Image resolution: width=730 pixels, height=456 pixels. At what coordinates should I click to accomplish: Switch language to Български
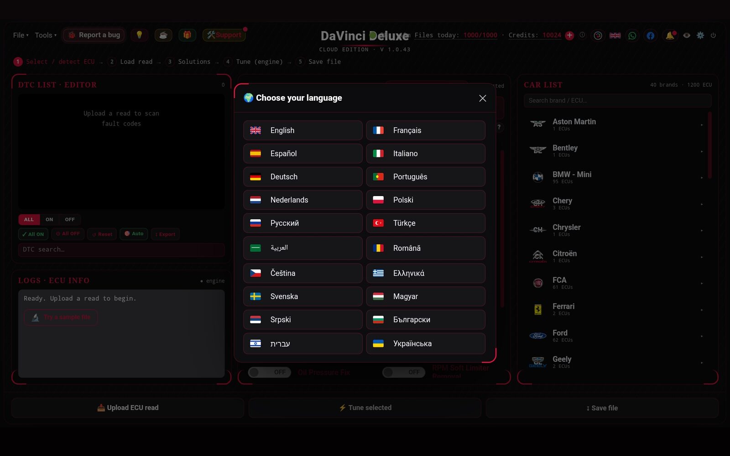426,320
